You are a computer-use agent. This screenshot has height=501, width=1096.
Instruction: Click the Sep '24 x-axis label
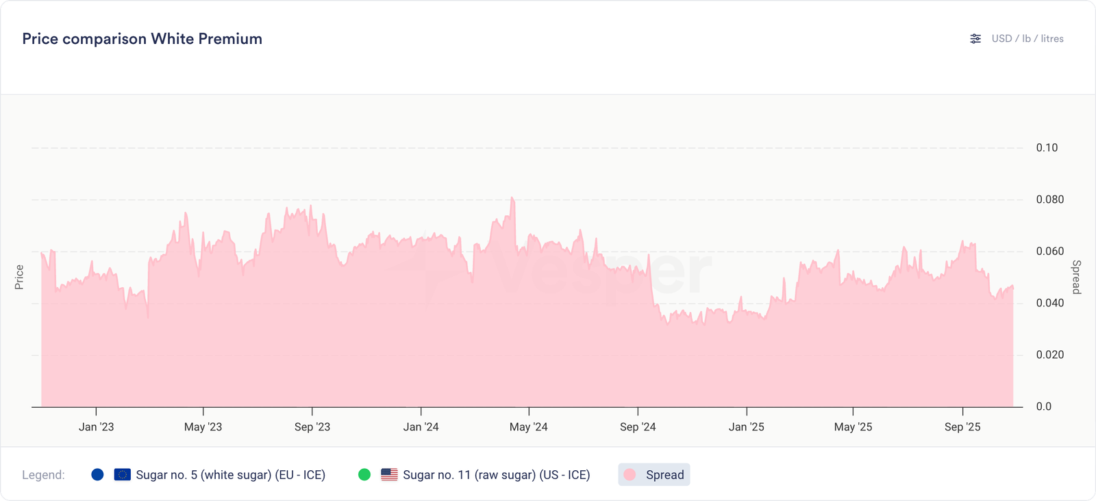coord(638,427)
